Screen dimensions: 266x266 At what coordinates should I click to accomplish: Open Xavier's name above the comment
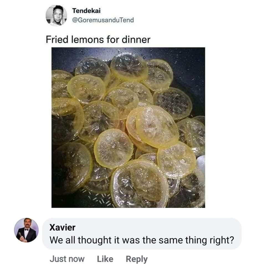62,227
